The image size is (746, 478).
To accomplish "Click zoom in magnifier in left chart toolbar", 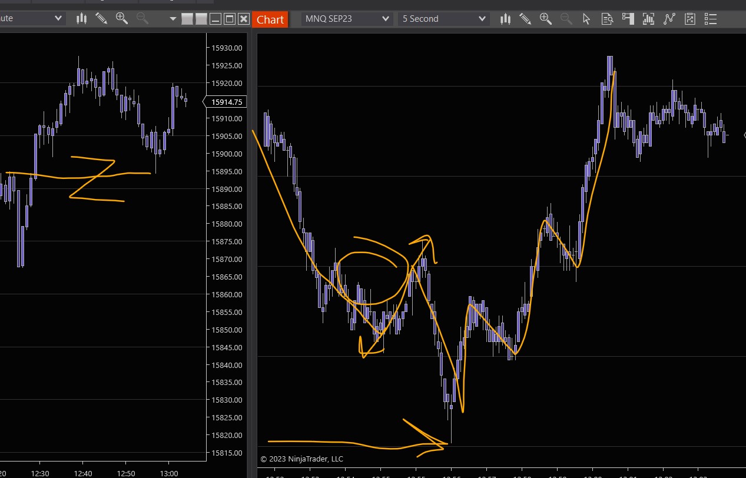I will 122,18.
